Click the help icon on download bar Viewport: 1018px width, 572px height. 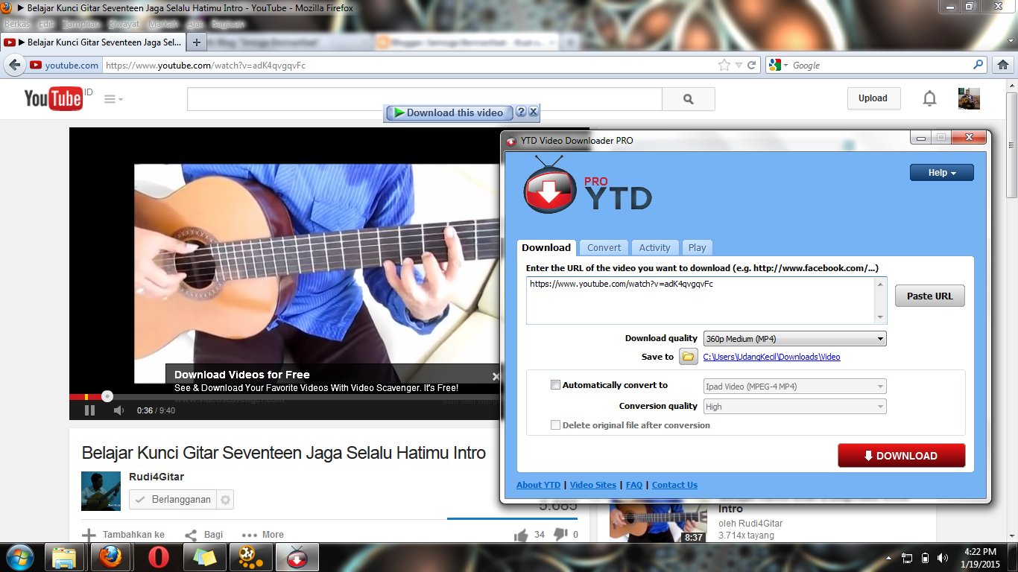pyautogui.click(x=521, y=112)
